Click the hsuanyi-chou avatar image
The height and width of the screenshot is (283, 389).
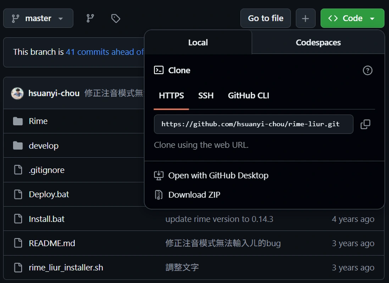tap(17, 93)
